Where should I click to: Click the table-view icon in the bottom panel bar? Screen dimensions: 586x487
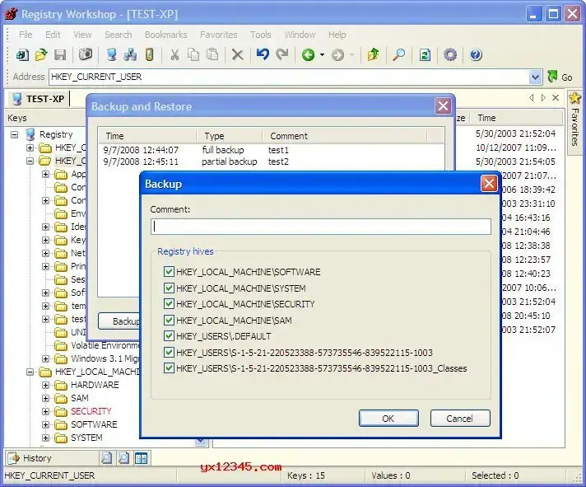142,458
